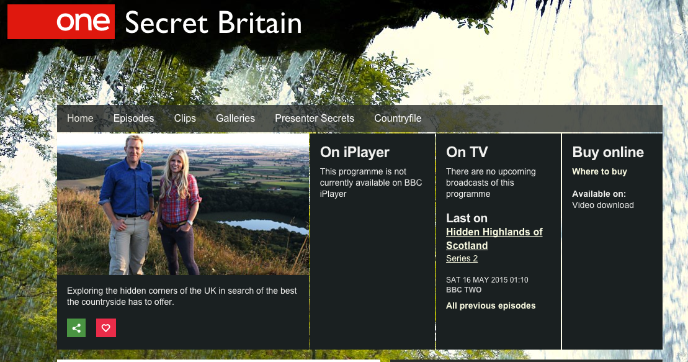Click the presenters photo thumbnail

point(183,204)
